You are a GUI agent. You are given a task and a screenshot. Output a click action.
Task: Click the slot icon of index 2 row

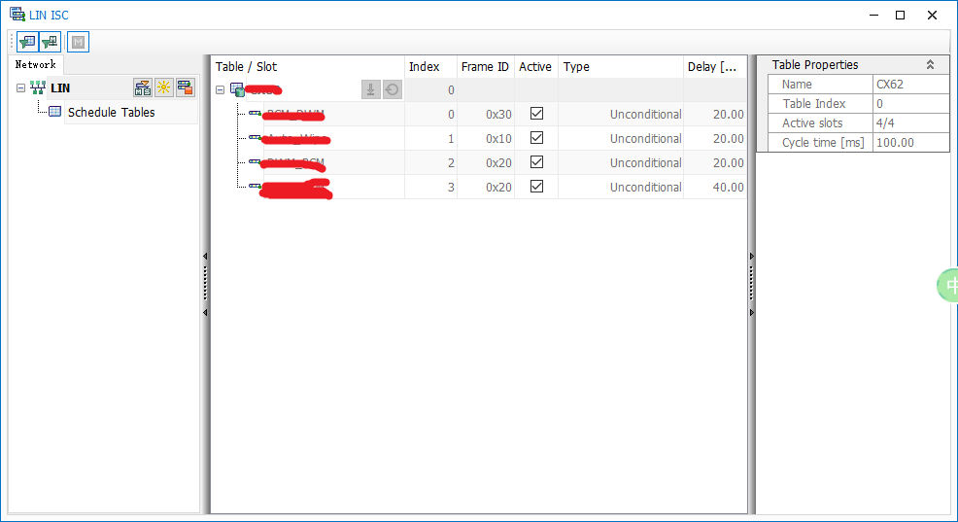tap(255, 162)
